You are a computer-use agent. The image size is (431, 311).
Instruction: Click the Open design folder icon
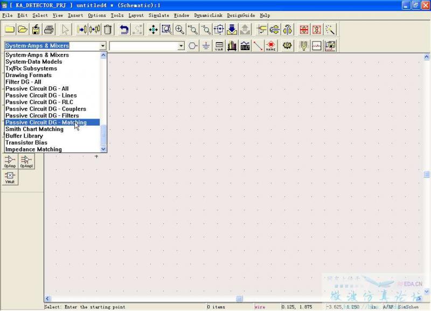pyautogui.click(x=23, y=30)
